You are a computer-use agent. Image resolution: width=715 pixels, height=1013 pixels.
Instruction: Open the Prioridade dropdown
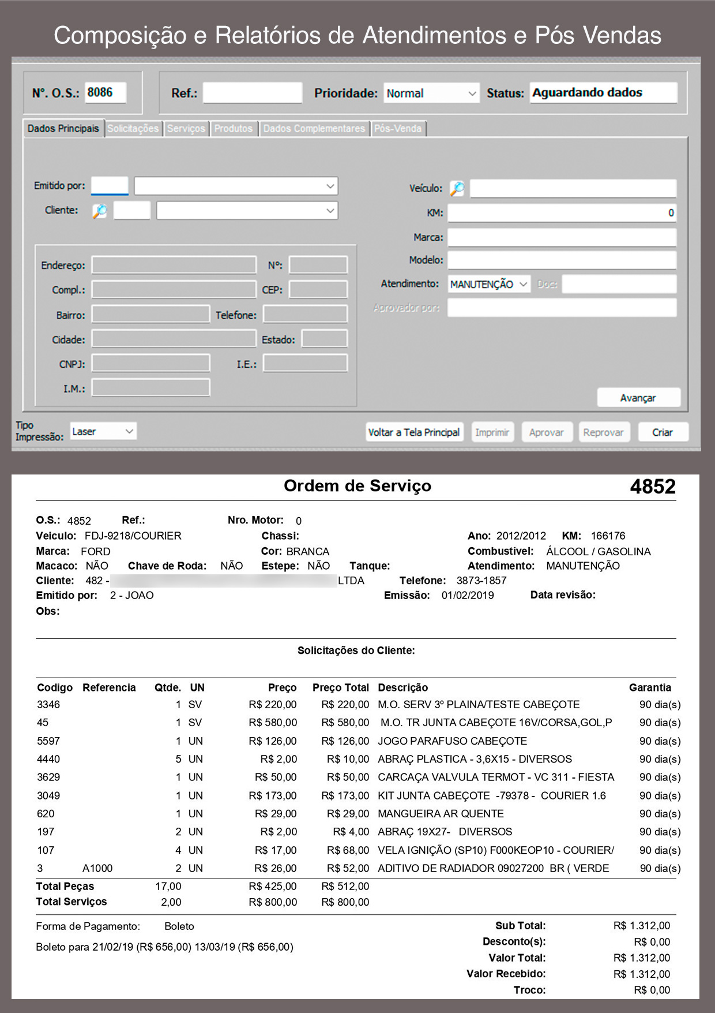(x=431, y=94)
